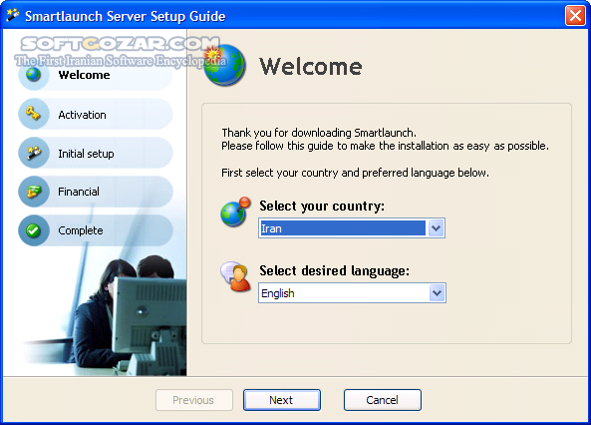
Task: Expand the country dropdown arrow
Action: pos(436,228)
